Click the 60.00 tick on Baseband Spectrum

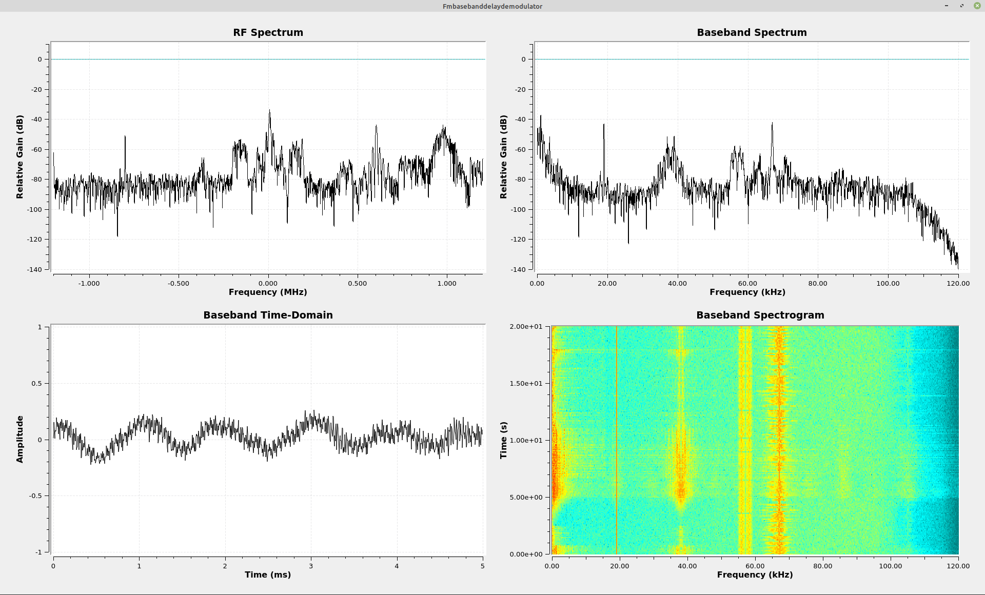coord(747,283)
